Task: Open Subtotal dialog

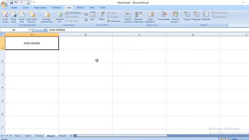Action: pos(206,16)
